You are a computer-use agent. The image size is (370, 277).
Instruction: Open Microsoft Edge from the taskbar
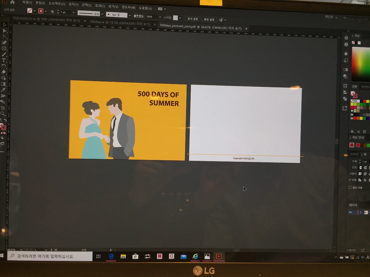click(111, 256)
